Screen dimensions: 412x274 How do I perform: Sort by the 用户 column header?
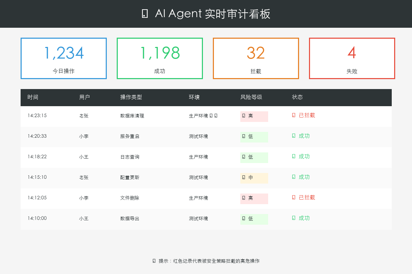coord(84,97)
